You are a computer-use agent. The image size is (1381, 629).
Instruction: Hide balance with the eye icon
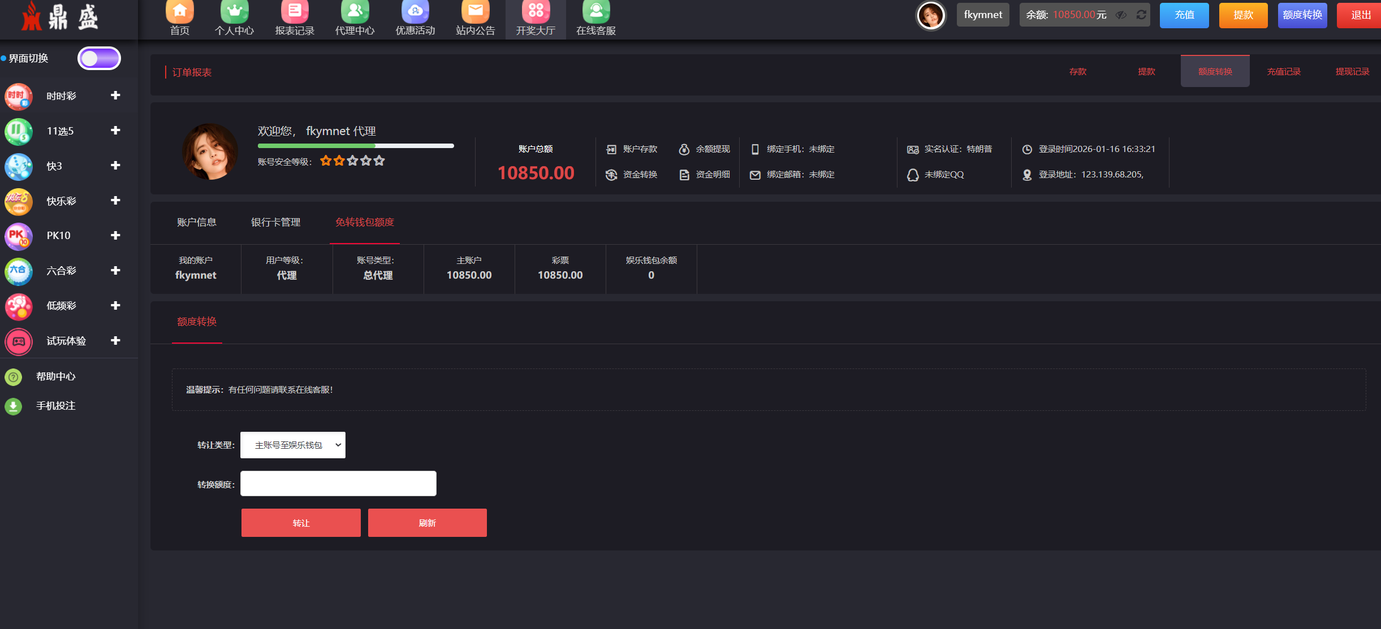1121,15
